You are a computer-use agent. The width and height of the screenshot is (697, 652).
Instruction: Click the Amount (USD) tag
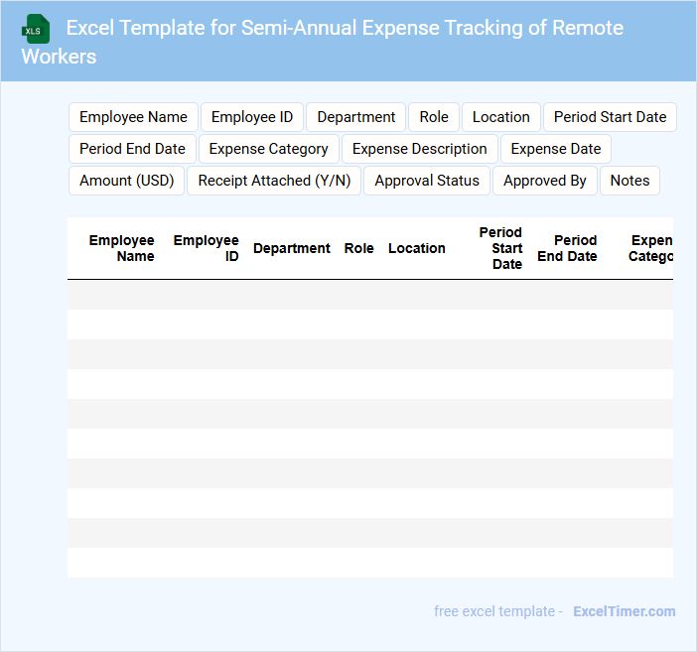pos(126,181)
